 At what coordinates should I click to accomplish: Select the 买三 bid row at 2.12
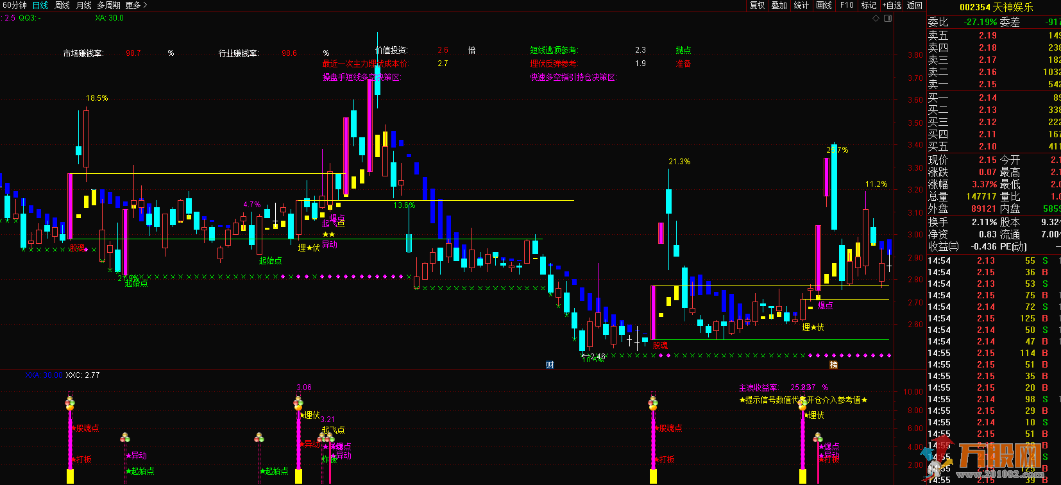point(994,122)
